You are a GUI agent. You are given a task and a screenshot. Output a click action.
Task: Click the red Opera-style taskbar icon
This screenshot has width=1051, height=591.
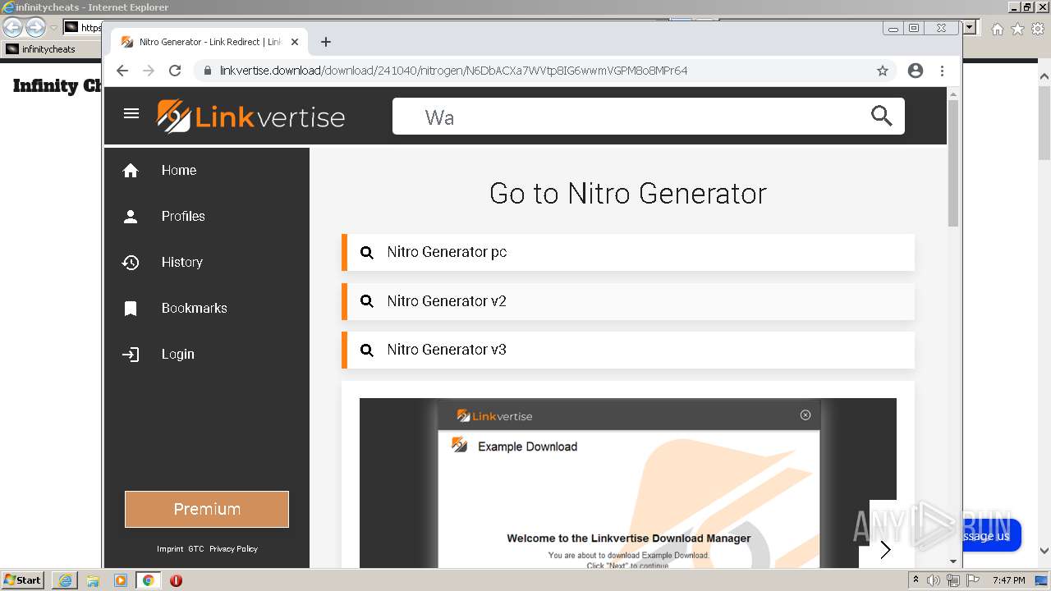click(x=176, y=580)
